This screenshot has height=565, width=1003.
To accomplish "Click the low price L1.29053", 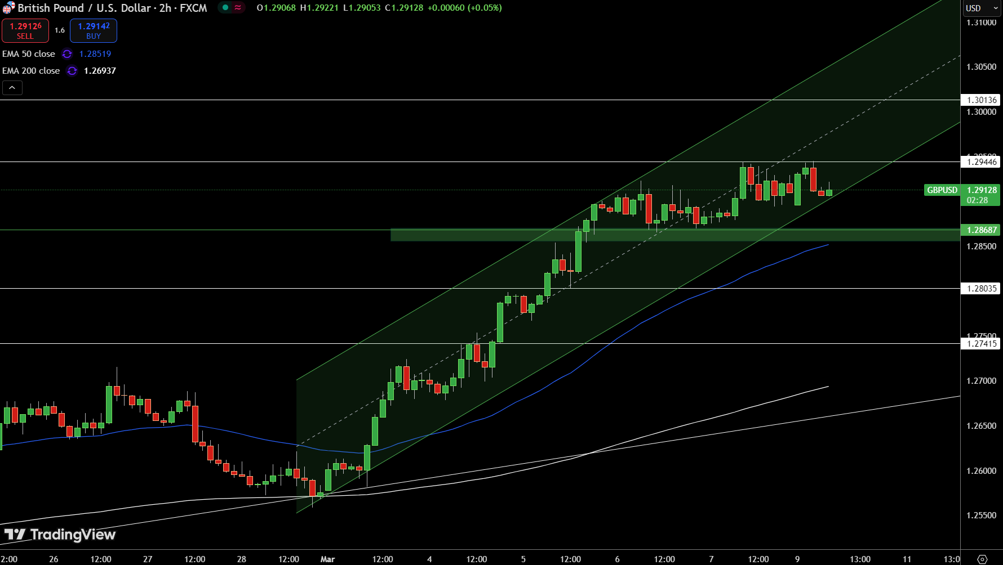I will click(x=362, y=8).
